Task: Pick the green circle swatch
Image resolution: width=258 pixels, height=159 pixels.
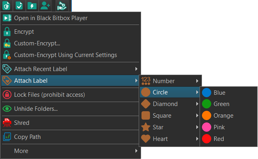Action: point(206,104)
